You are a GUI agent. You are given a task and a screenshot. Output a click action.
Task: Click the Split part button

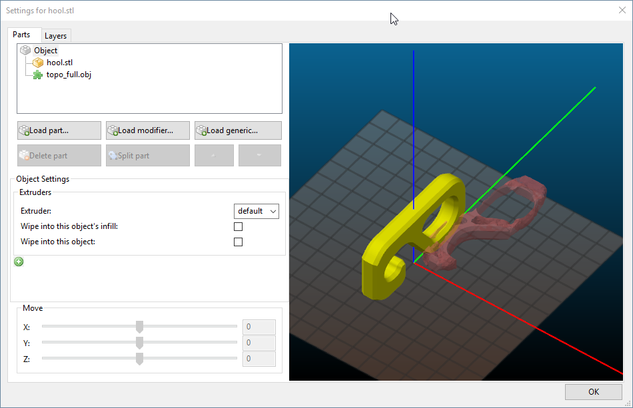coord(148,156)
